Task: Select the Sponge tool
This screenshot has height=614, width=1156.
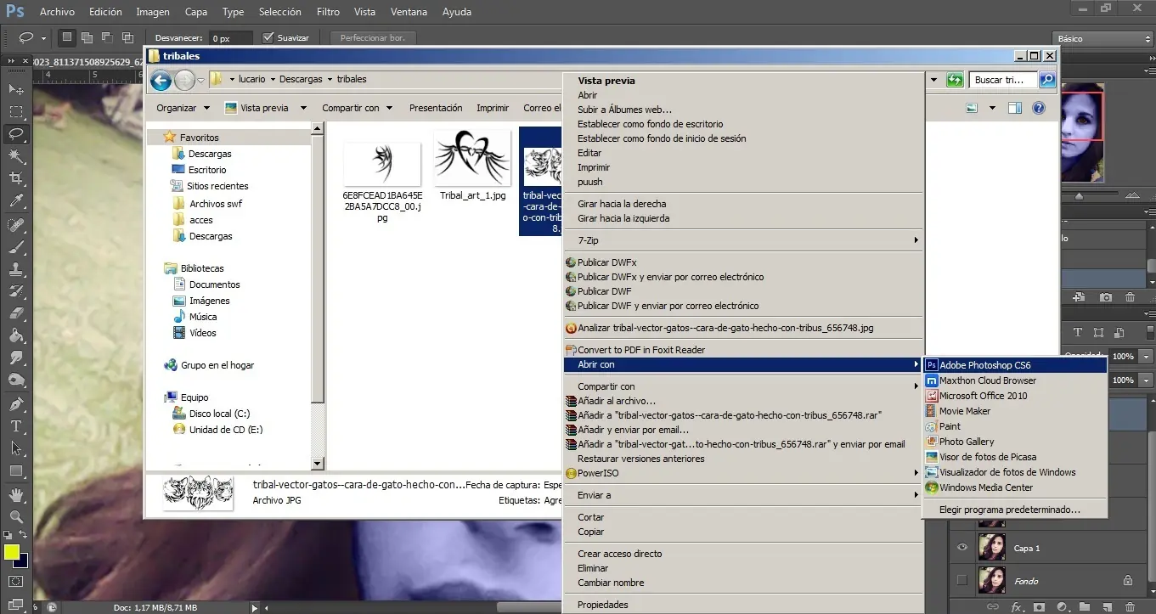Action: (x=16, y=380)
